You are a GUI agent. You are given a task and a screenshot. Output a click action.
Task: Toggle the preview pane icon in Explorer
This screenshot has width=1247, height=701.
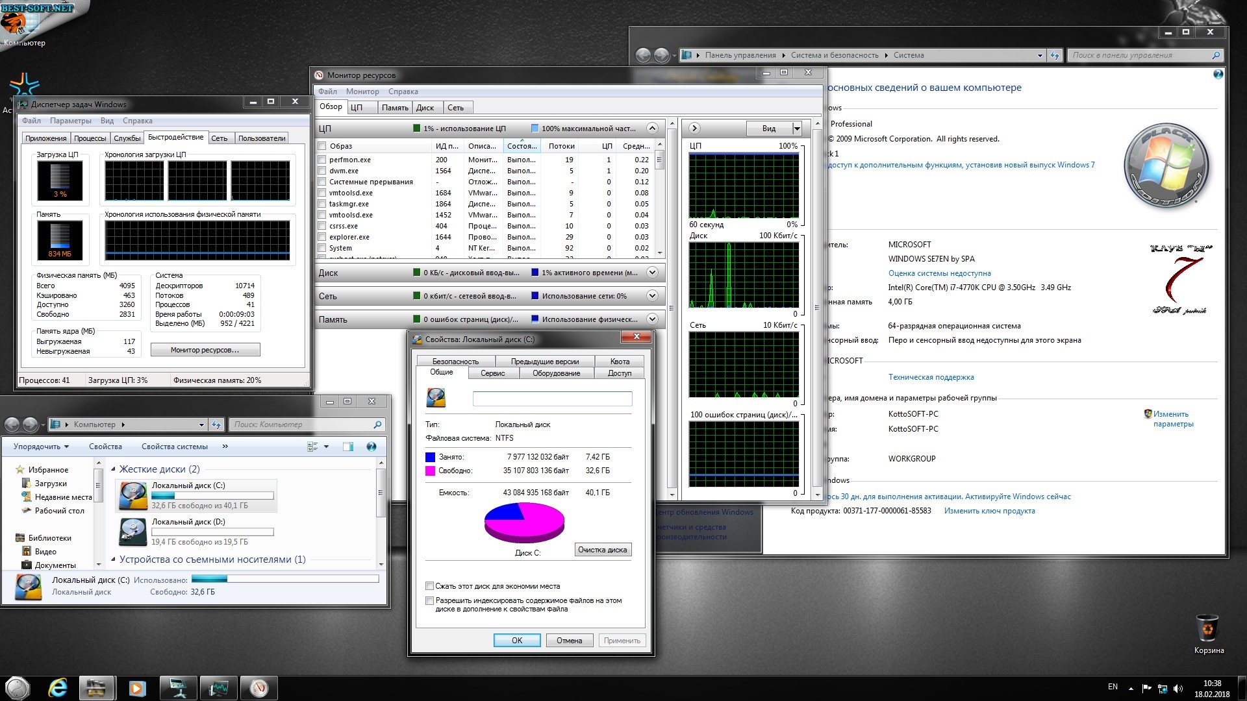(x=348, y=447)
